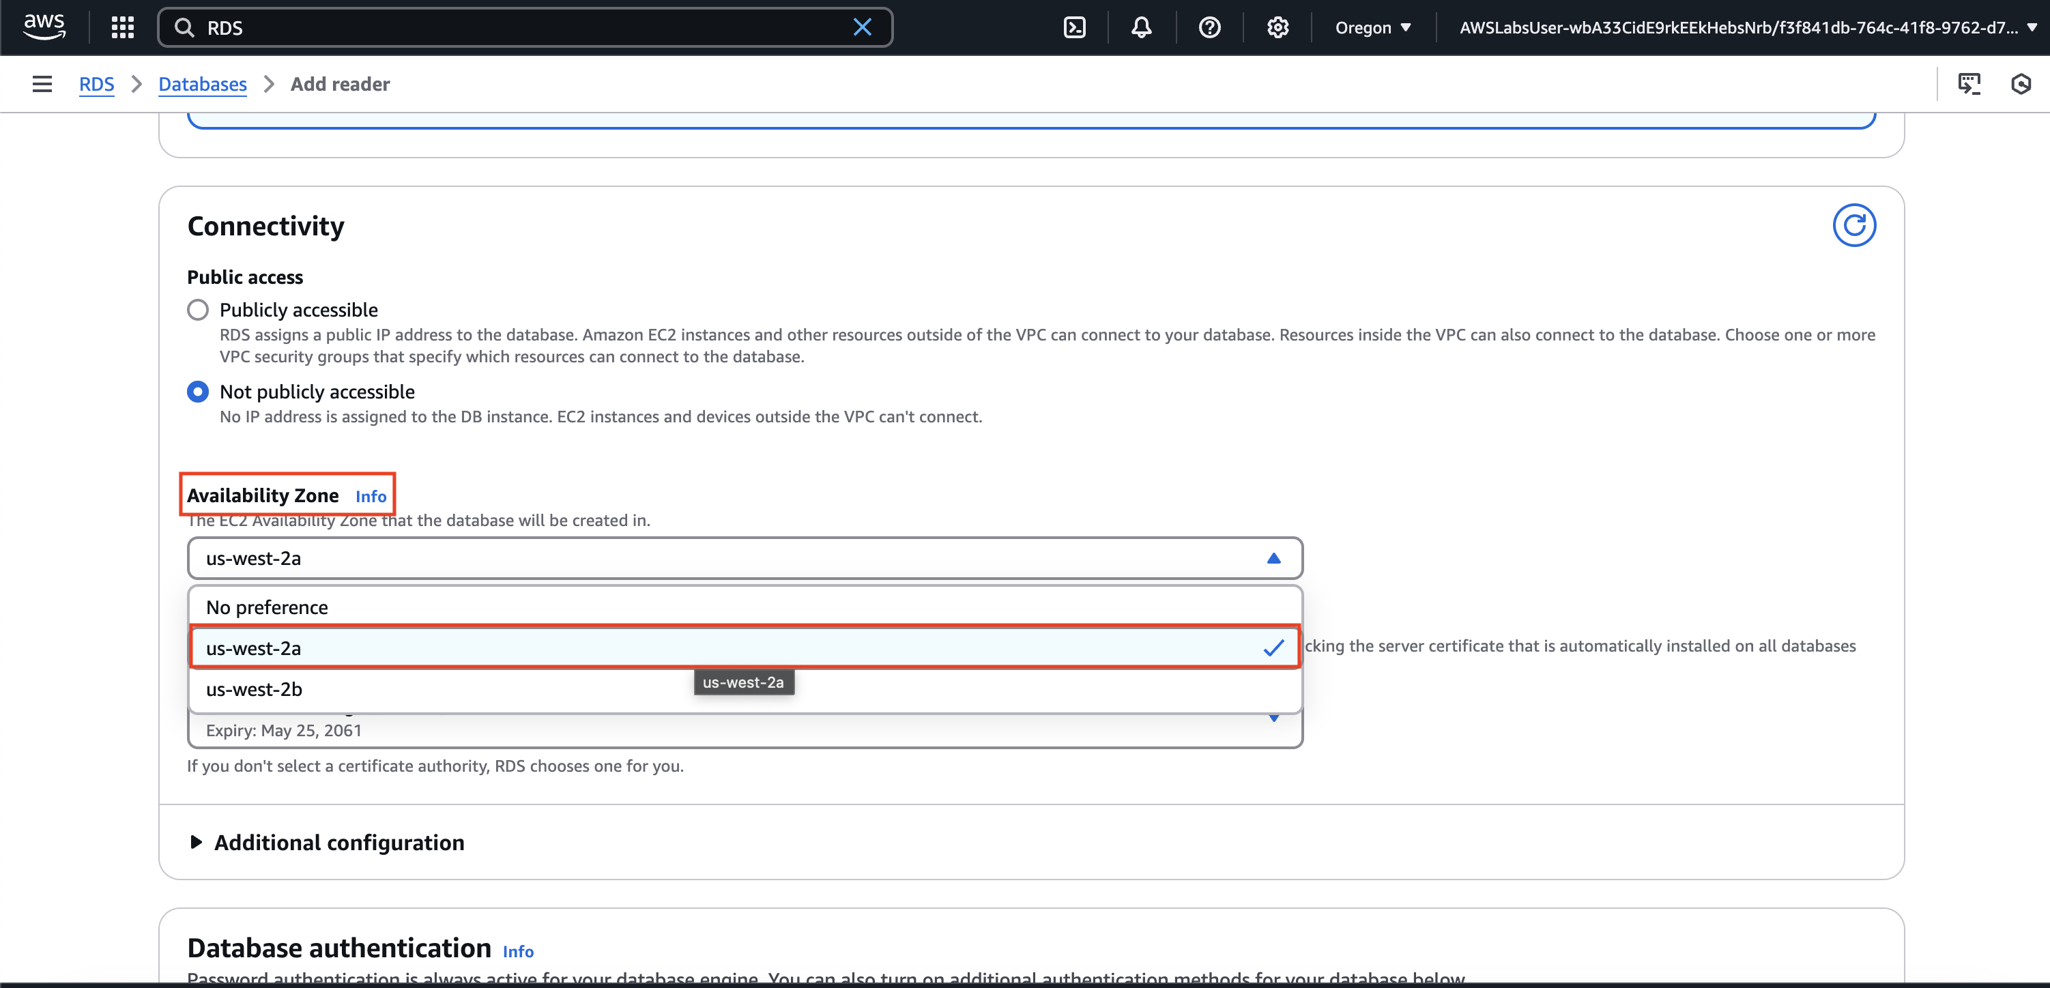Select the Not publicly accessible radio option
Image resolution: width=2050 pixels, height=988 pixels.
click(x=198, y=392)
